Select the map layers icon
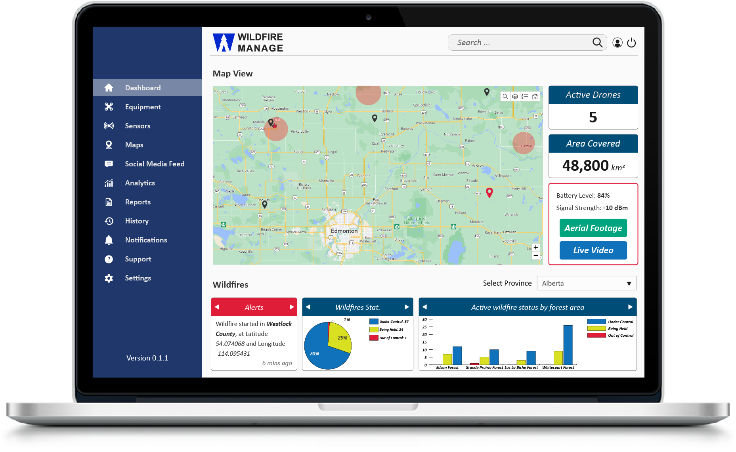 click(x=514, y=96)
